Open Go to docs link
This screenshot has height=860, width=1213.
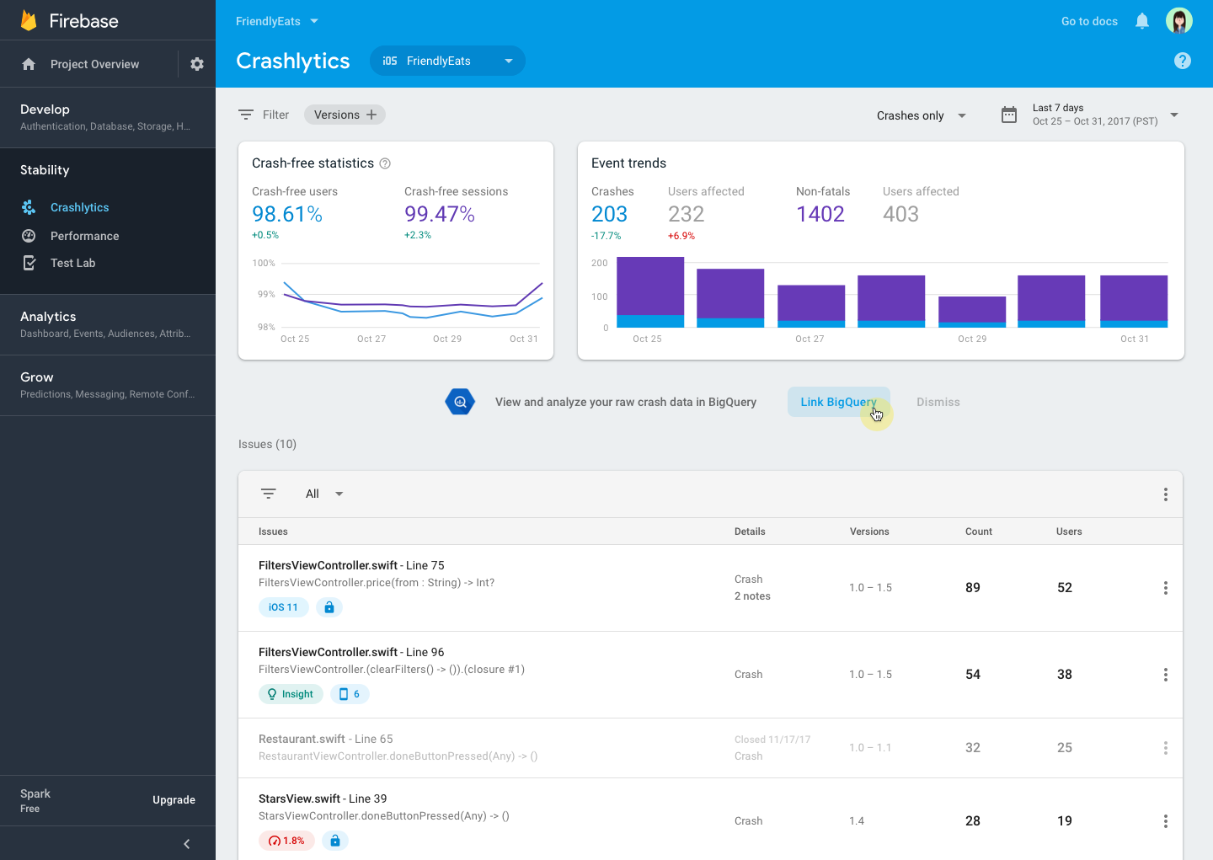(1088, 21)
